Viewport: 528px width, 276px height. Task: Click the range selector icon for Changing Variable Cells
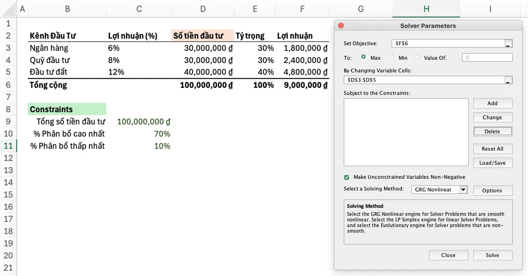tap(508, 80)
